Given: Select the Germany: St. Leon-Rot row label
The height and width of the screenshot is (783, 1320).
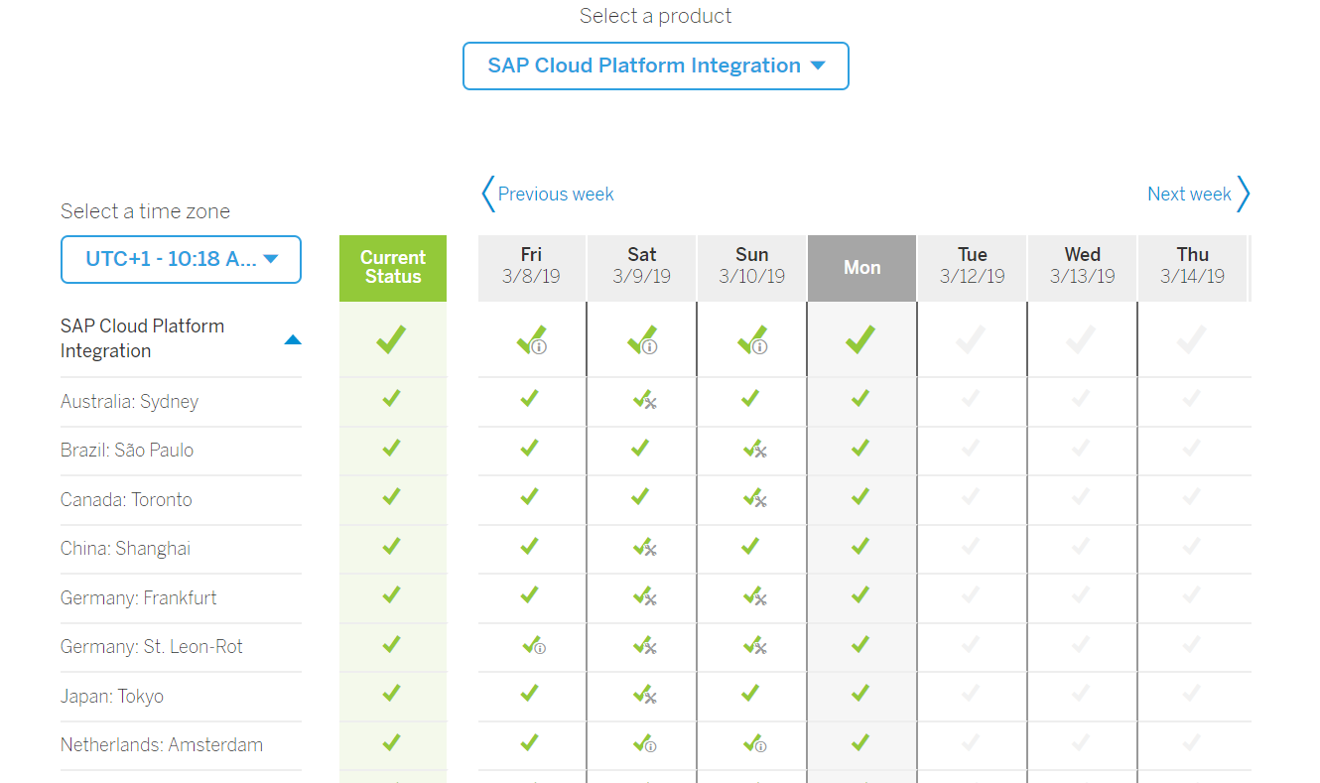Looking at the screenshot, I should [x=152, y=647].
